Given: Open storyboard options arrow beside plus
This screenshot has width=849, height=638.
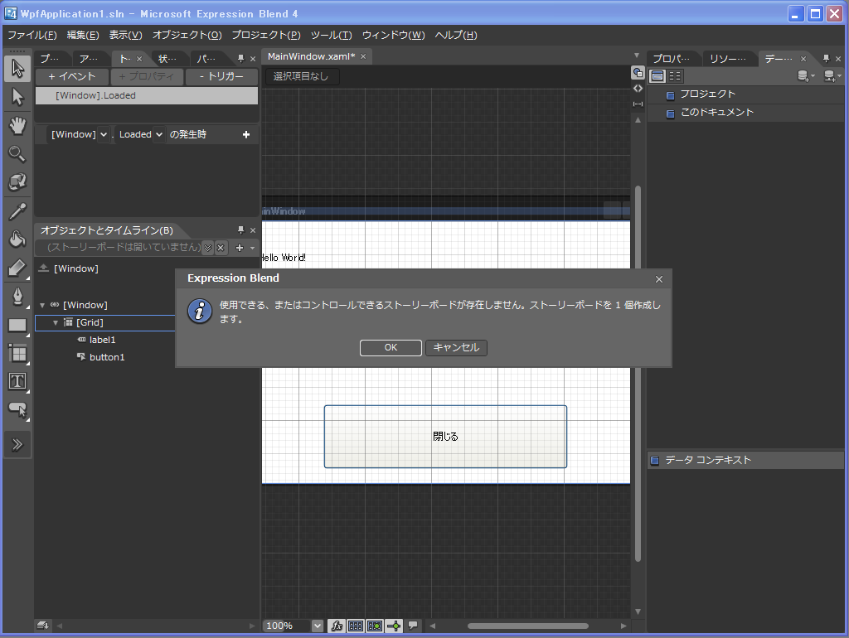Looking at the screenshot, I should (x=252, y=248).
